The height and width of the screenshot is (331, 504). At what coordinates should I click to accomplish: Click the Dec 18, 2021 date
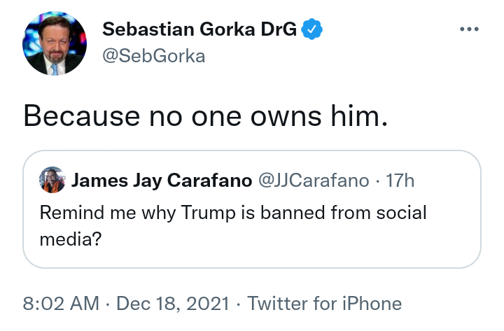click(173, 303)
